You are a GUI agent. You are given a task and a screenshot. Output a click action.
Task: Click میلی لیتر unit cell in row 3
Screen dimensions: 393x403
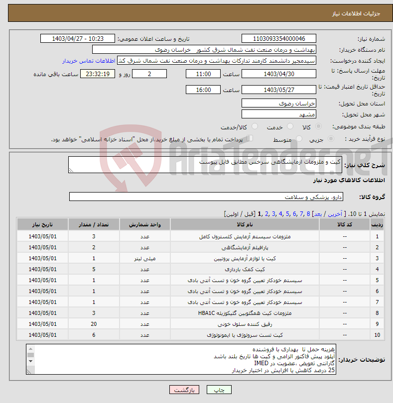tap(144, 258)
